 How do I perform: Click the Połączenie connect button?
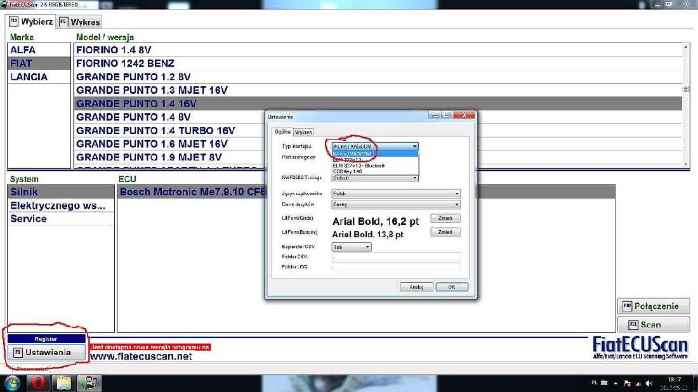pyautogui.click(x=654, y=306)
